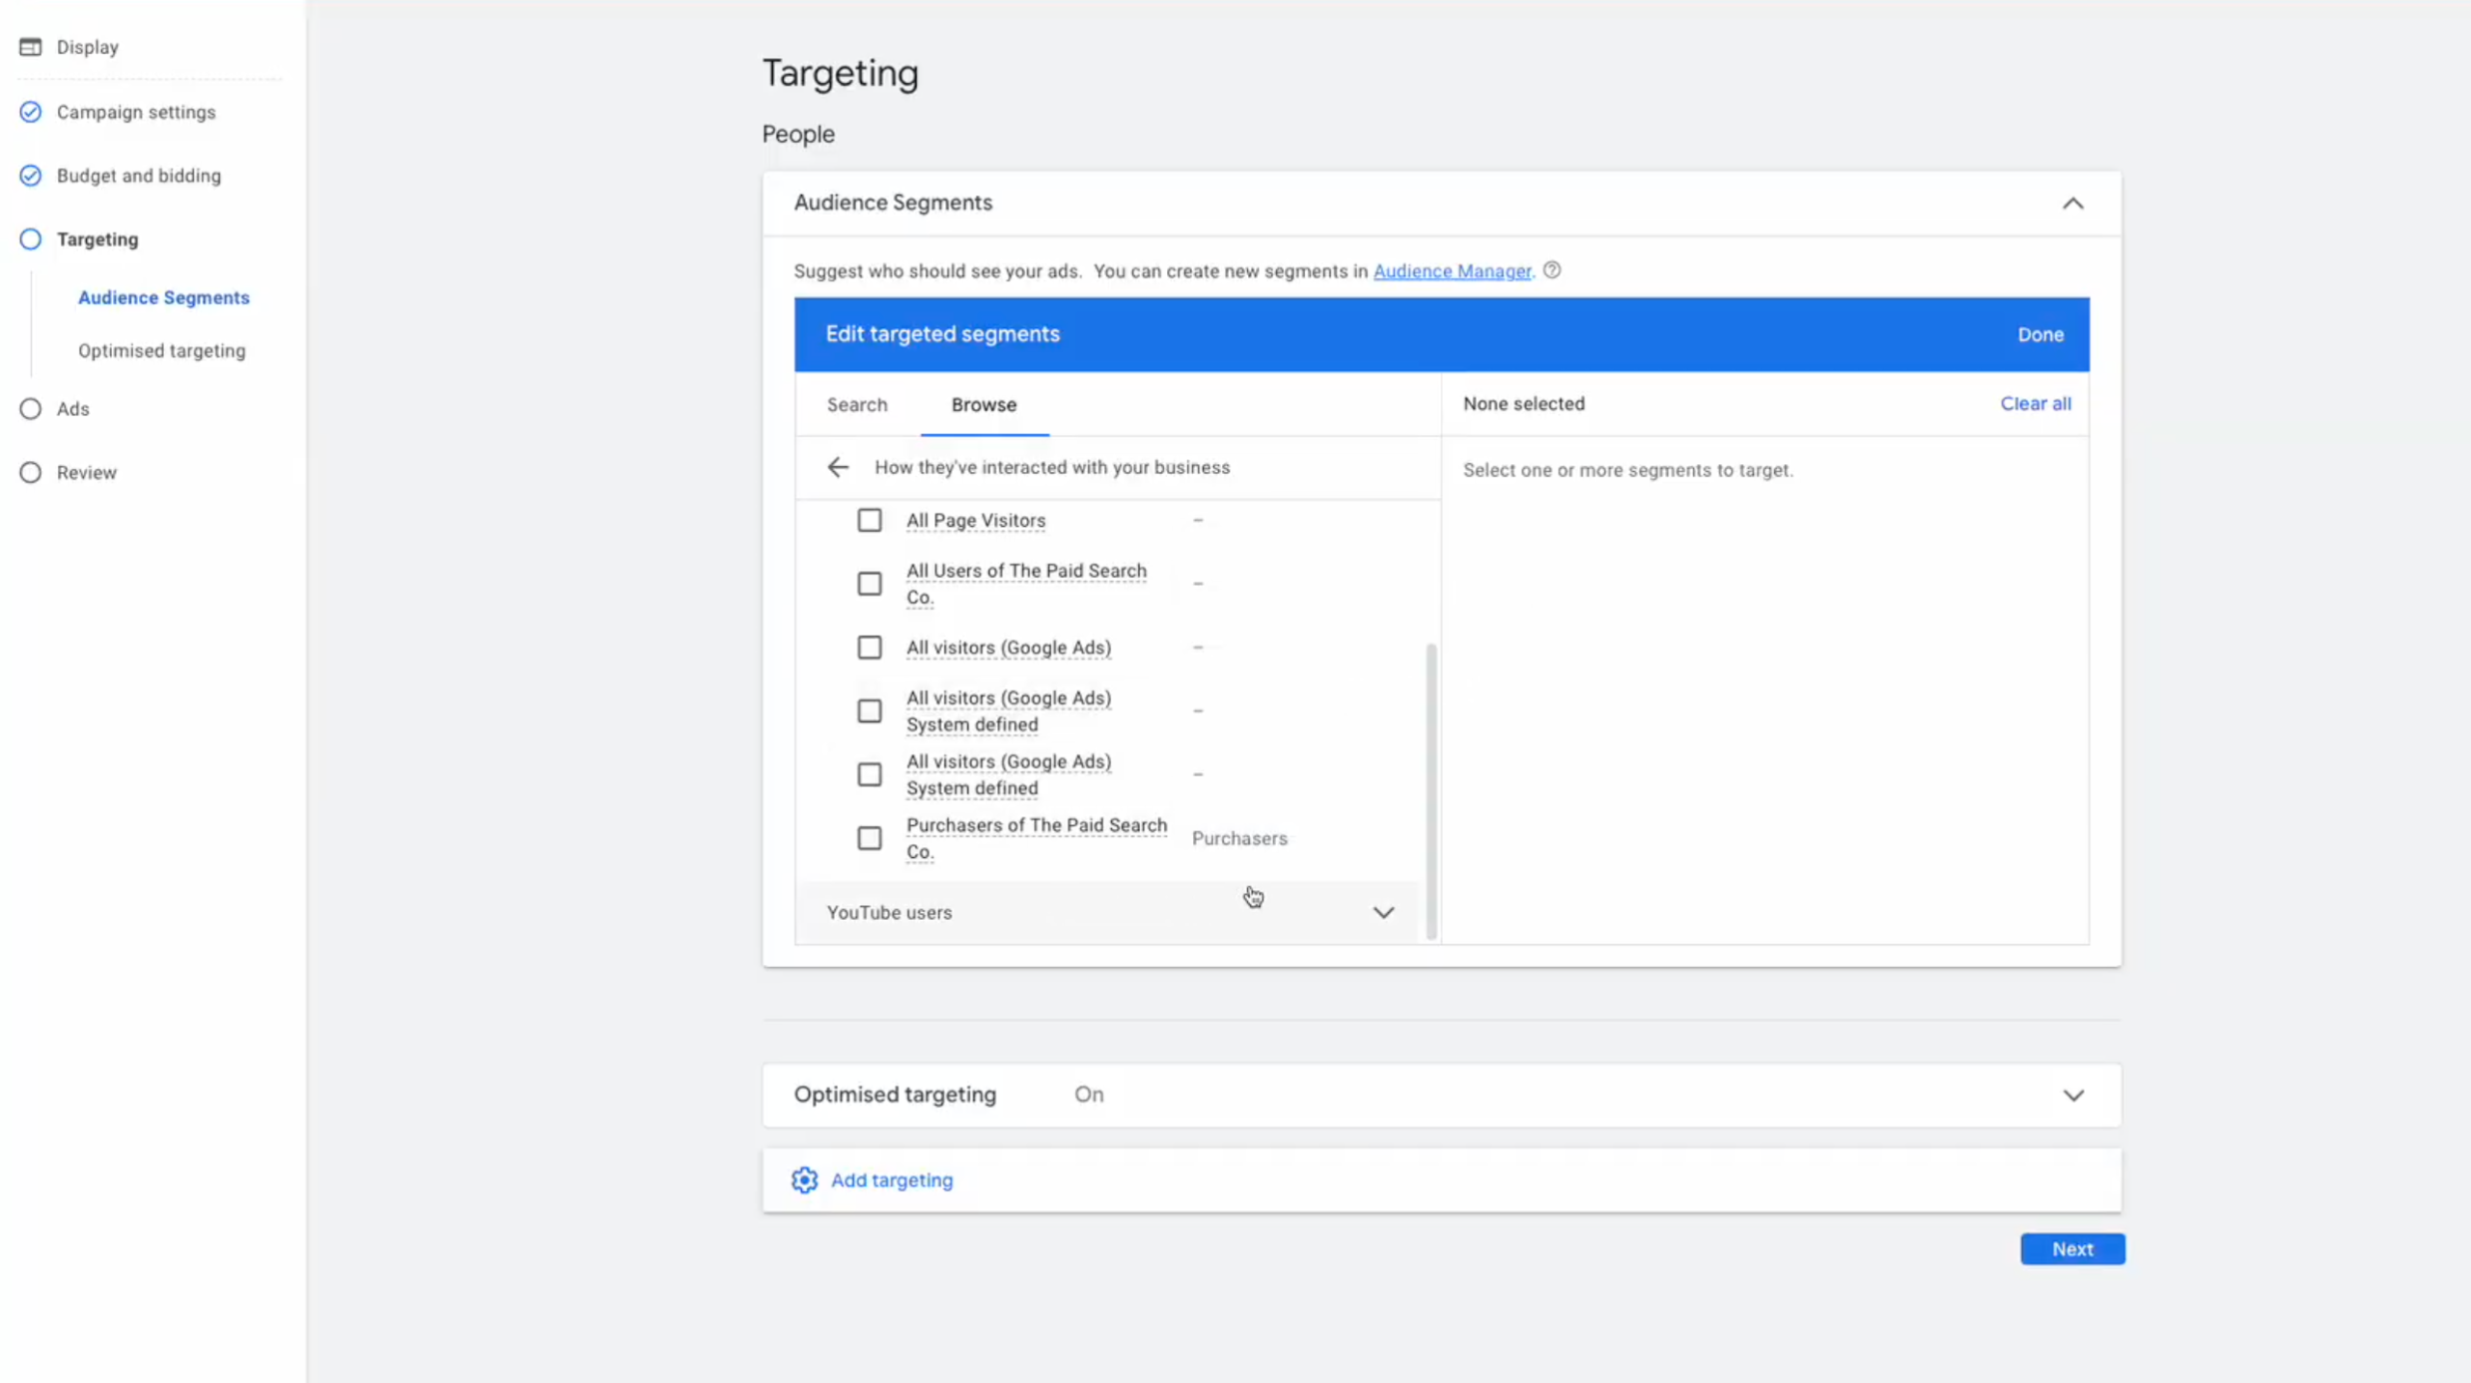2471x1383 pixels.
Task: Open Optimised targeting in the sidebar
Action: tap(161, 351)
